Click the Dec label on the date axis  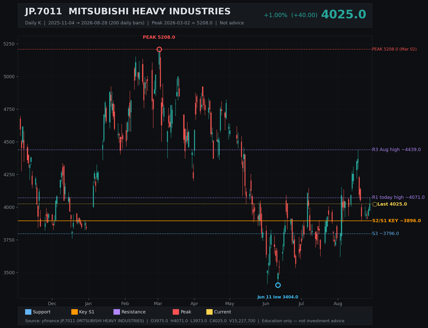(52, 304)
